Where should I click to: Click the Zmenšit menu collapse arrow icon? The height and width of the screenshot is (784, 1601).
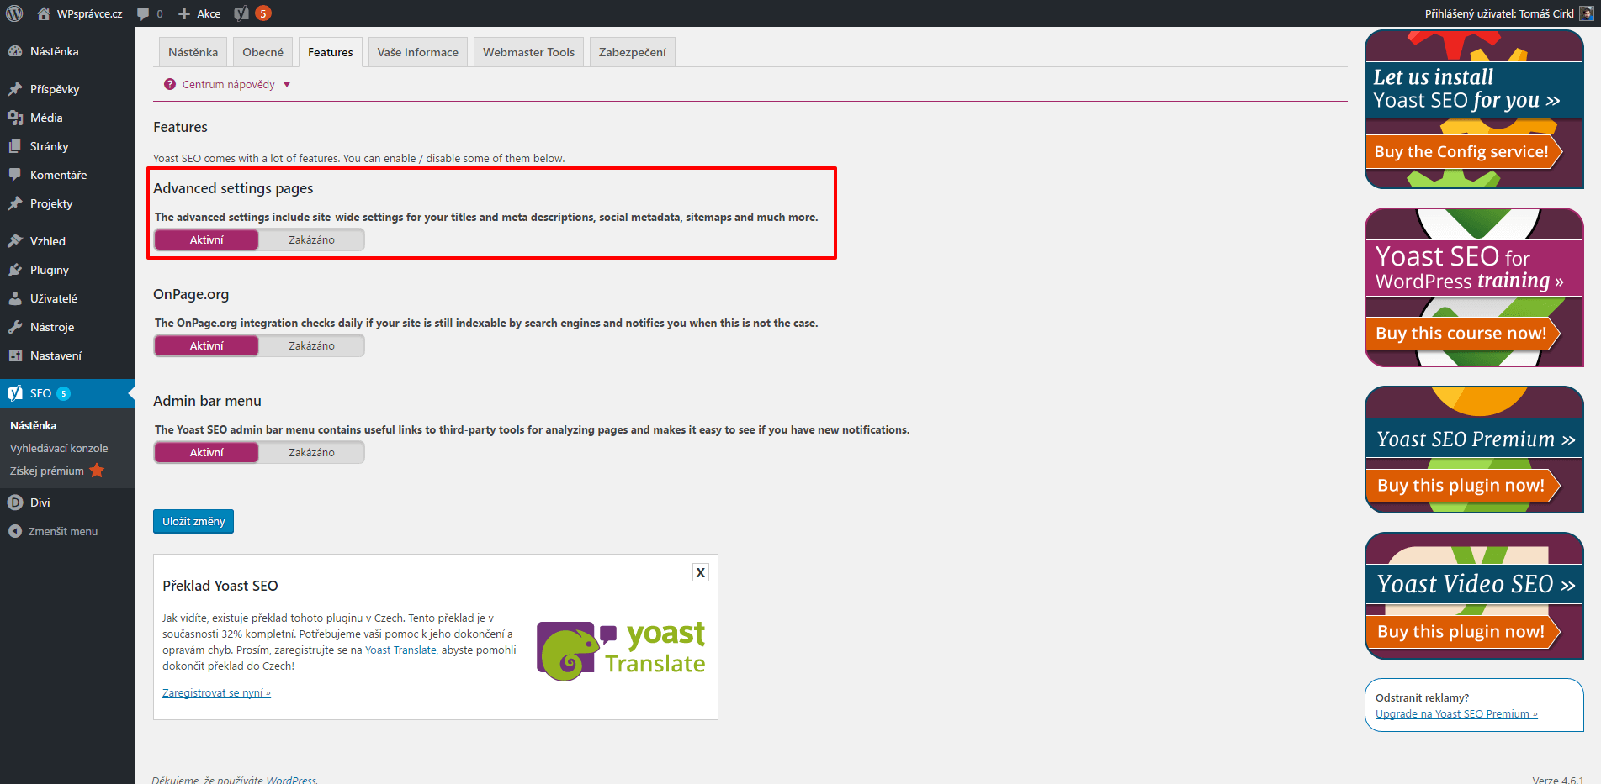tap(14, 531)
